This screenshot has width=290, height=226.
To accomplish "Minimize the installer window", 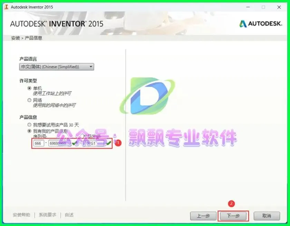I will pyautogui.click(x=248, y=7).
